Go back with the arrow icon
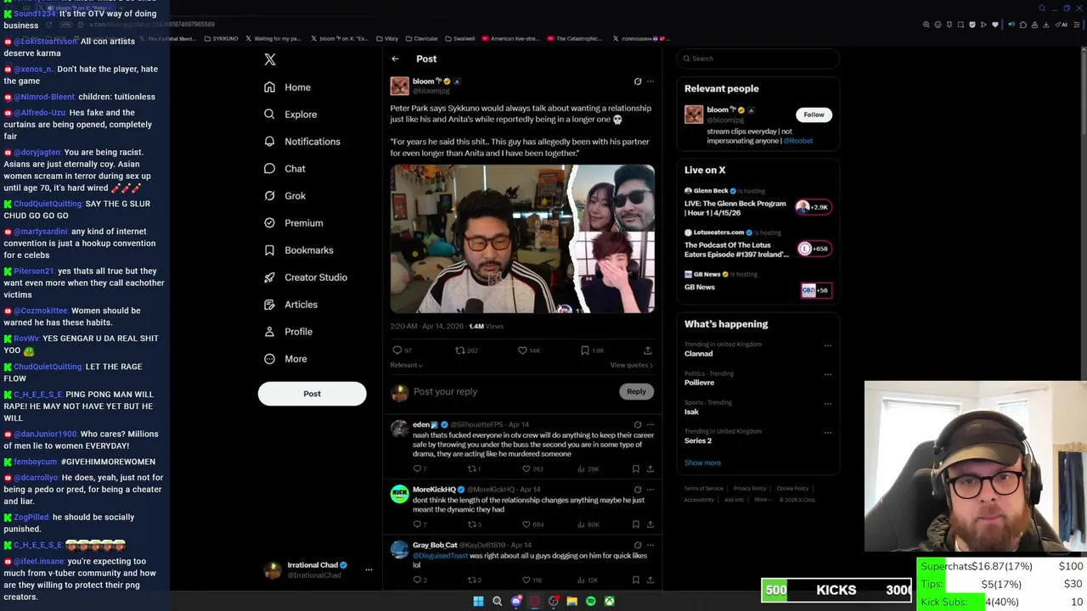The height and width of the screenshot is (611, 1087). point(395,59)
